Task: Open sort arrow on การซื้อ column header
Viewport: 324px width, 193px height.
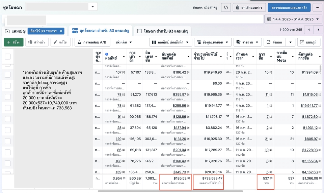Action: (x=271, y=56)
